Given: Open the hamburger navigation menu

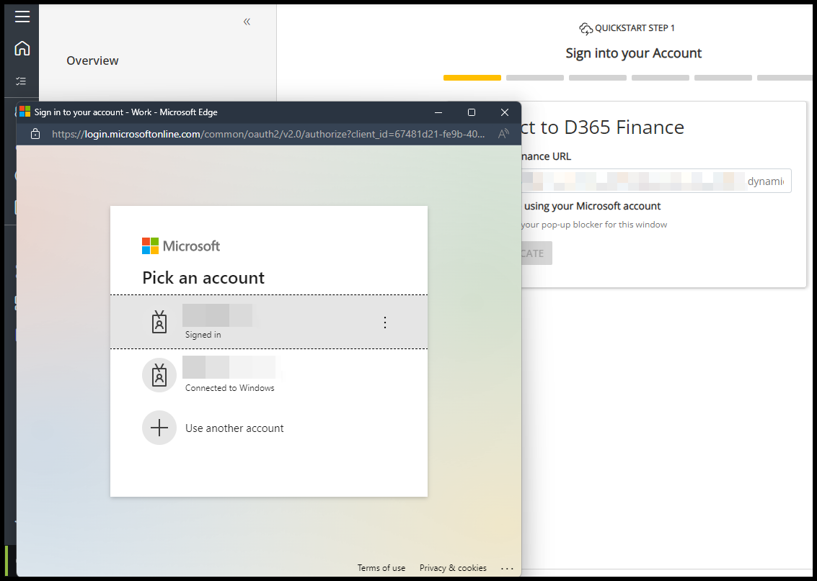Looking at the screenshot, I should pos(22,17).
